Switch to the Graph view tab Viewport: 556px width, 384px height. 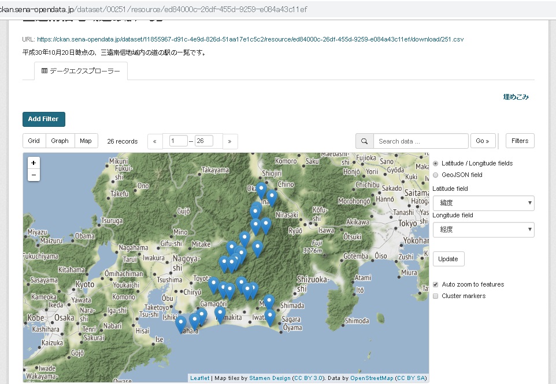pos(60,141)
